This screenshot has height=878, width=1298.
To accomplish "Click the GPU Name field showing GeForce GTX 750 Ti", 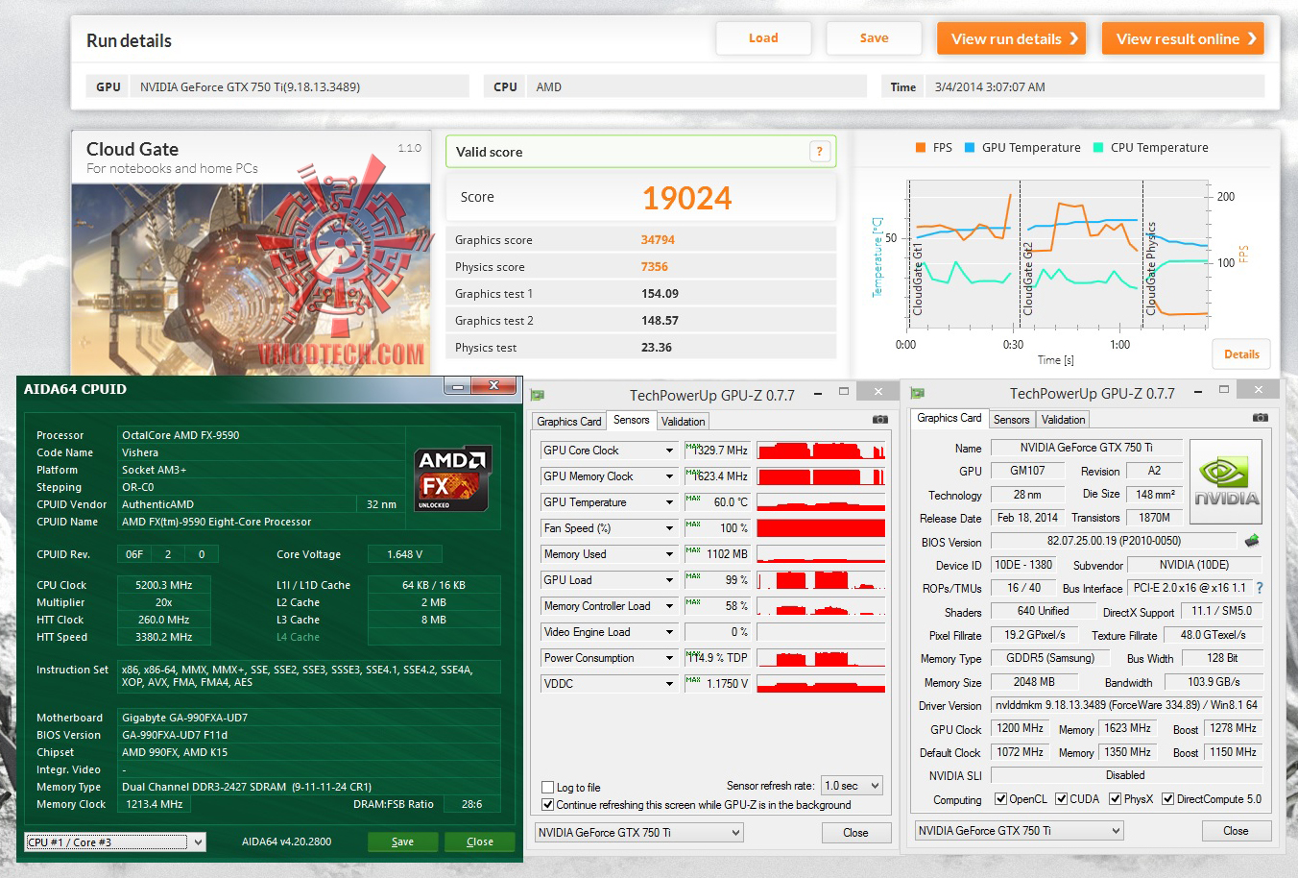I will (x=1086, y=448).
